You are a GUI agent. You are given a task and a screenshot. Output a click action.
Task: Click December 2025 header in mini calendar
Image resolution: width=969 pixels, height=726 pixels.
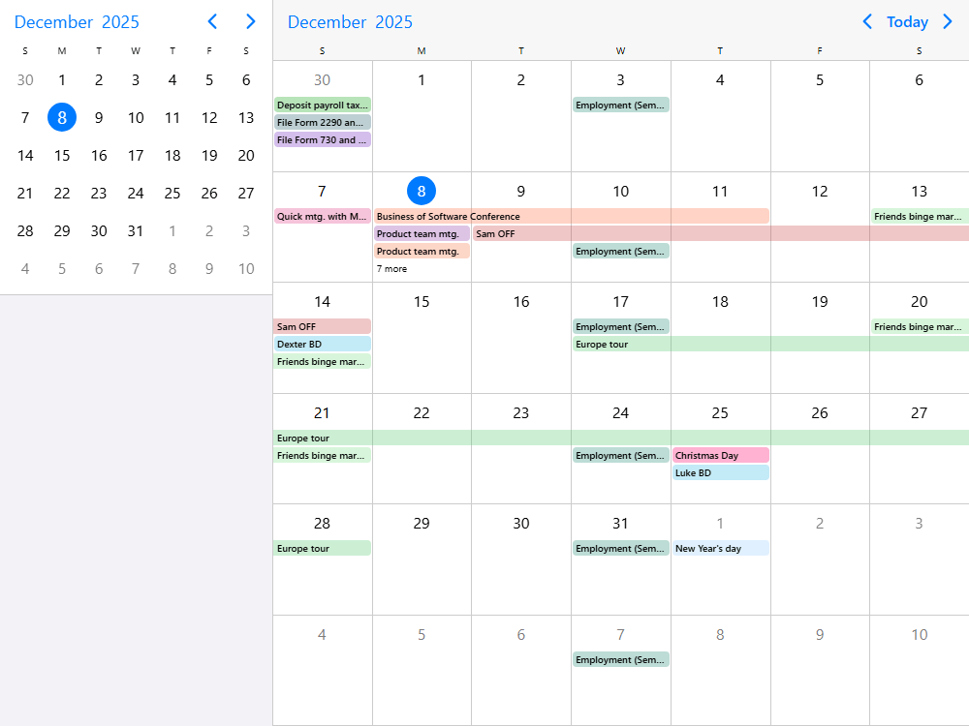tap(77, 21)
